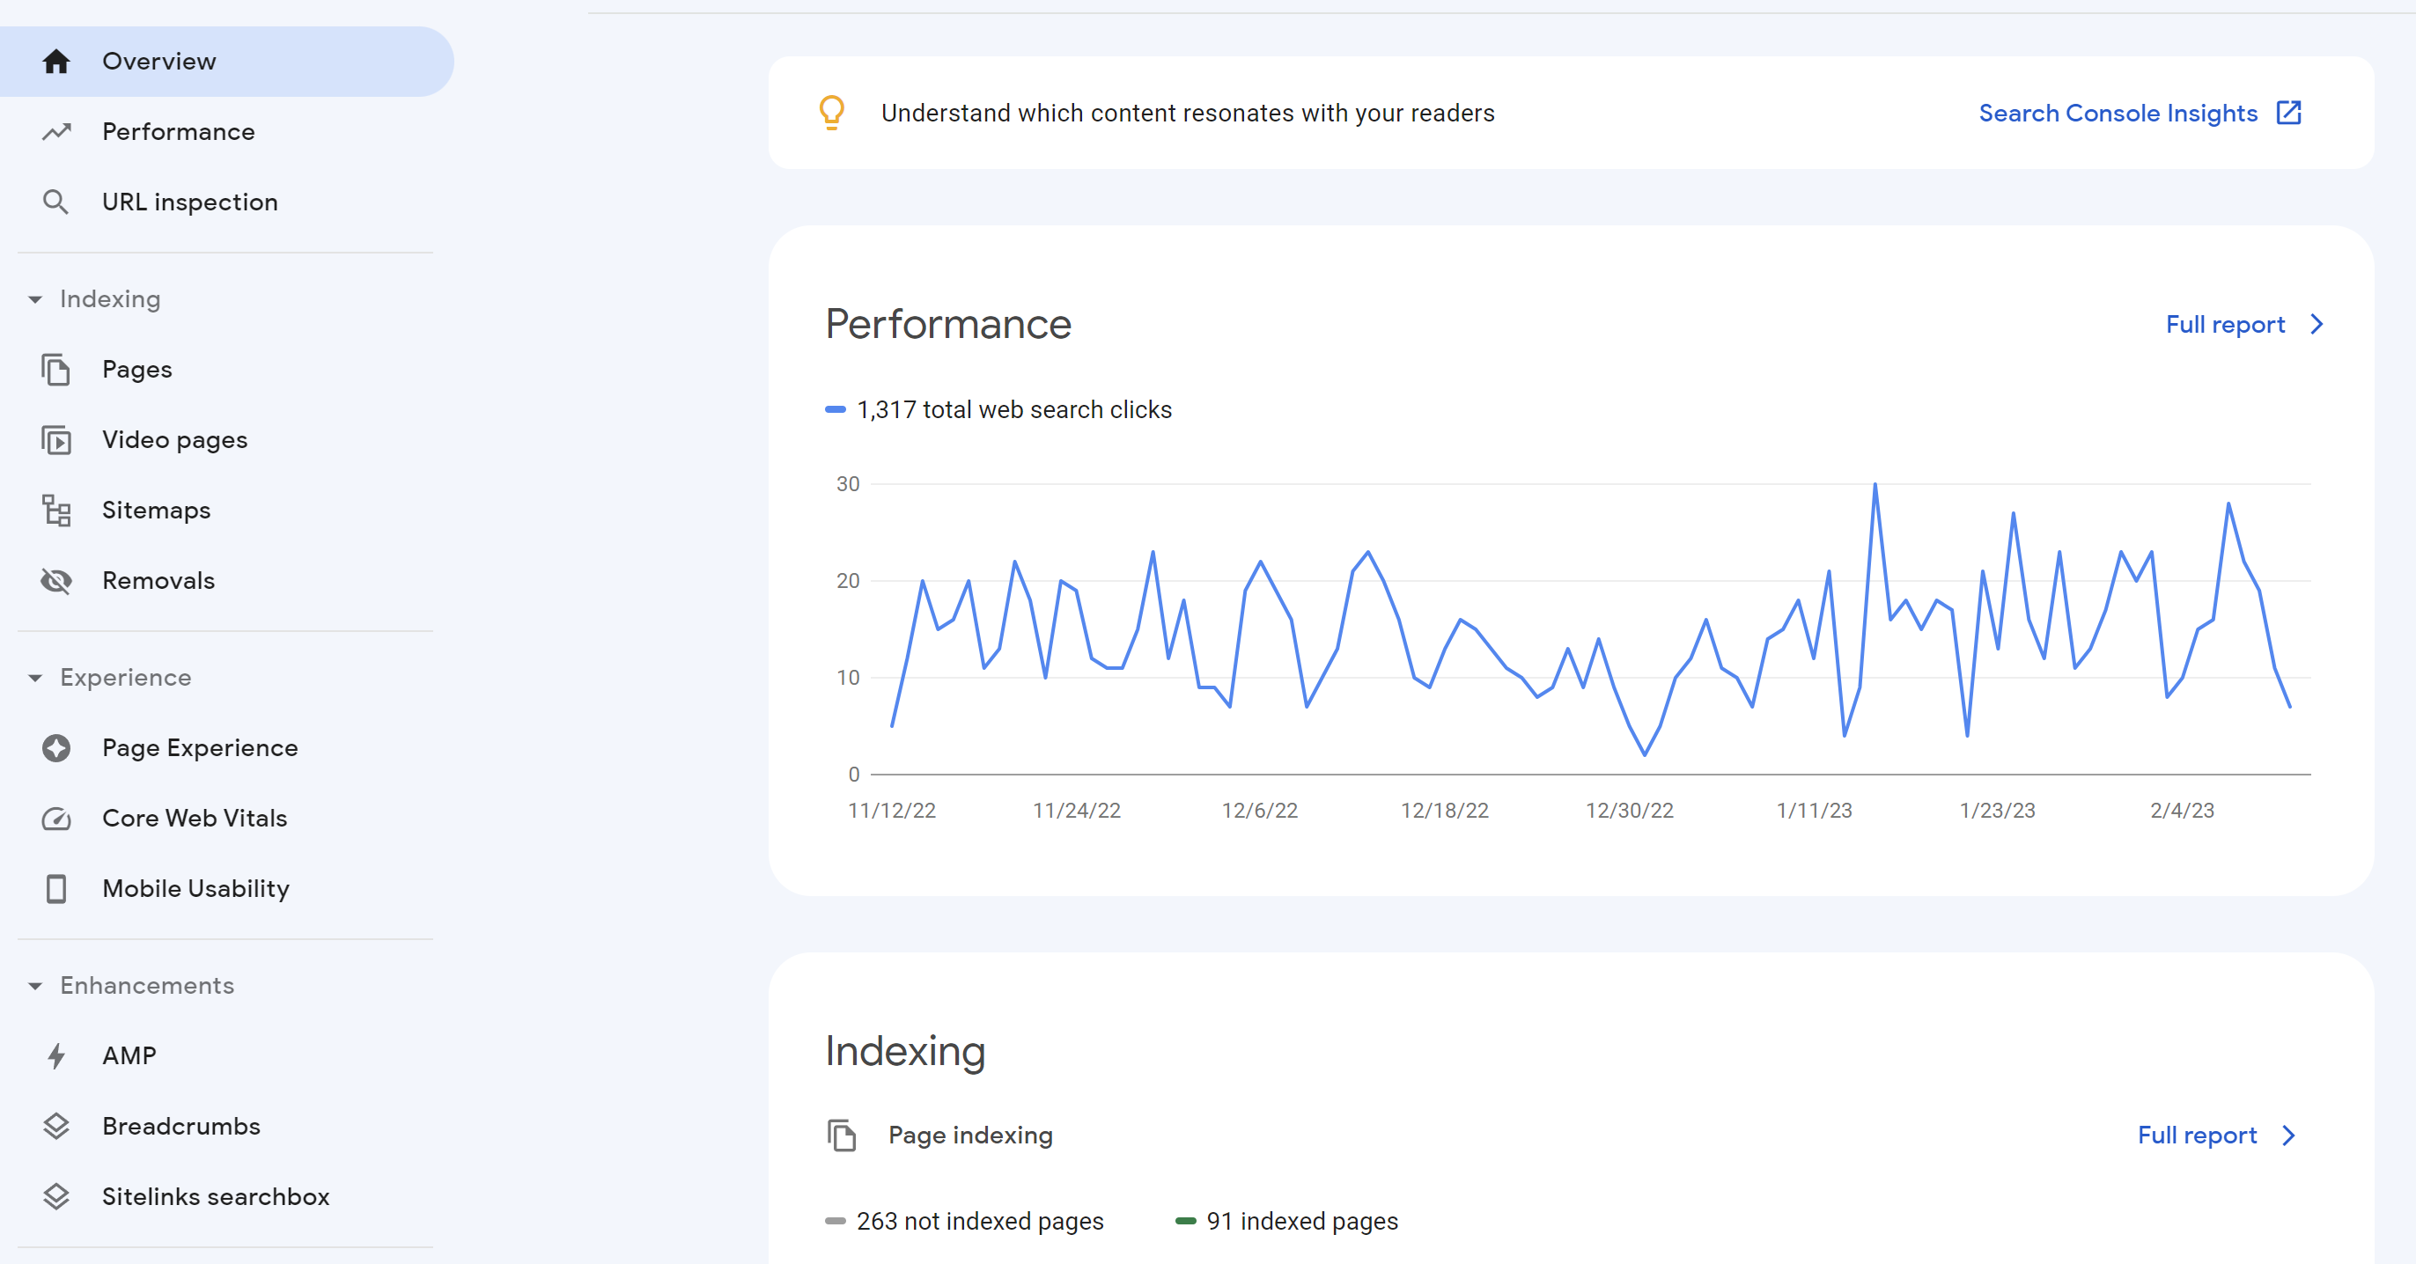Click the external-link icon beside Search Console Insights
The width and height of the screenshot is (2416, 1264).
pos(2288,113)
